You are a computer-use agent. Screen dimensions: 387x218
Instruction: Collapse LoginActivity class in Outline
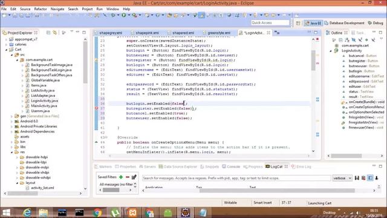[331, 51]
